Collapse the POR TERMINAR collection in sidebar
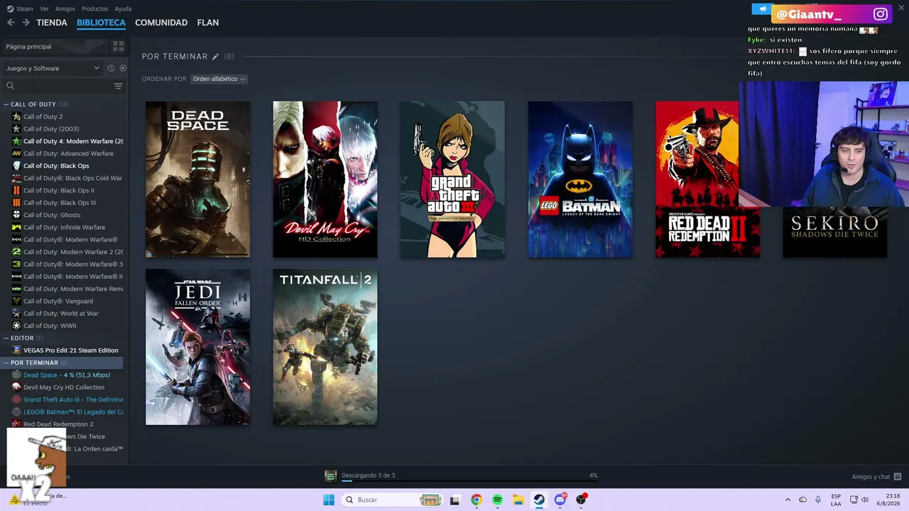 6,363
